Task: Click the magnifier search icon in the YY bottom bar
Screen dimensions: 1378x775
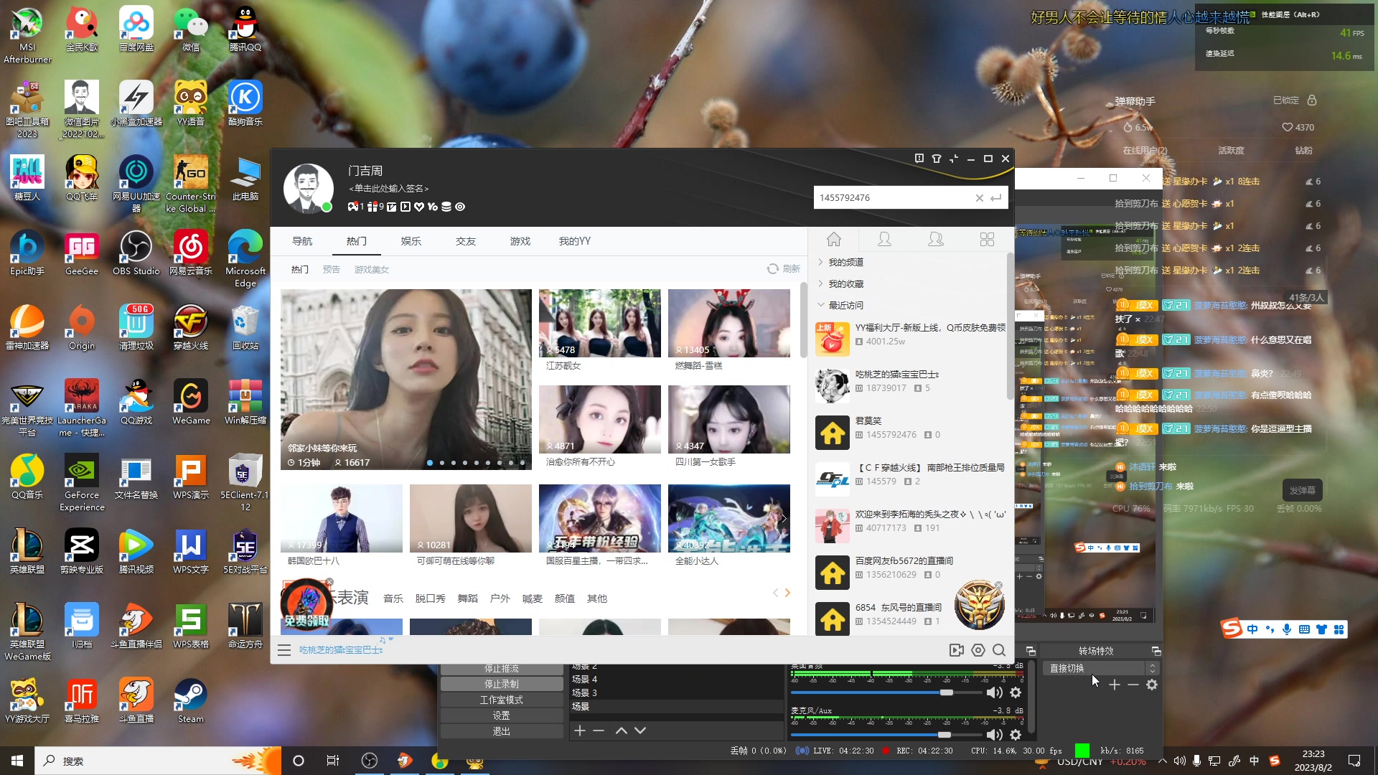Action: click(x=999, y=650)
